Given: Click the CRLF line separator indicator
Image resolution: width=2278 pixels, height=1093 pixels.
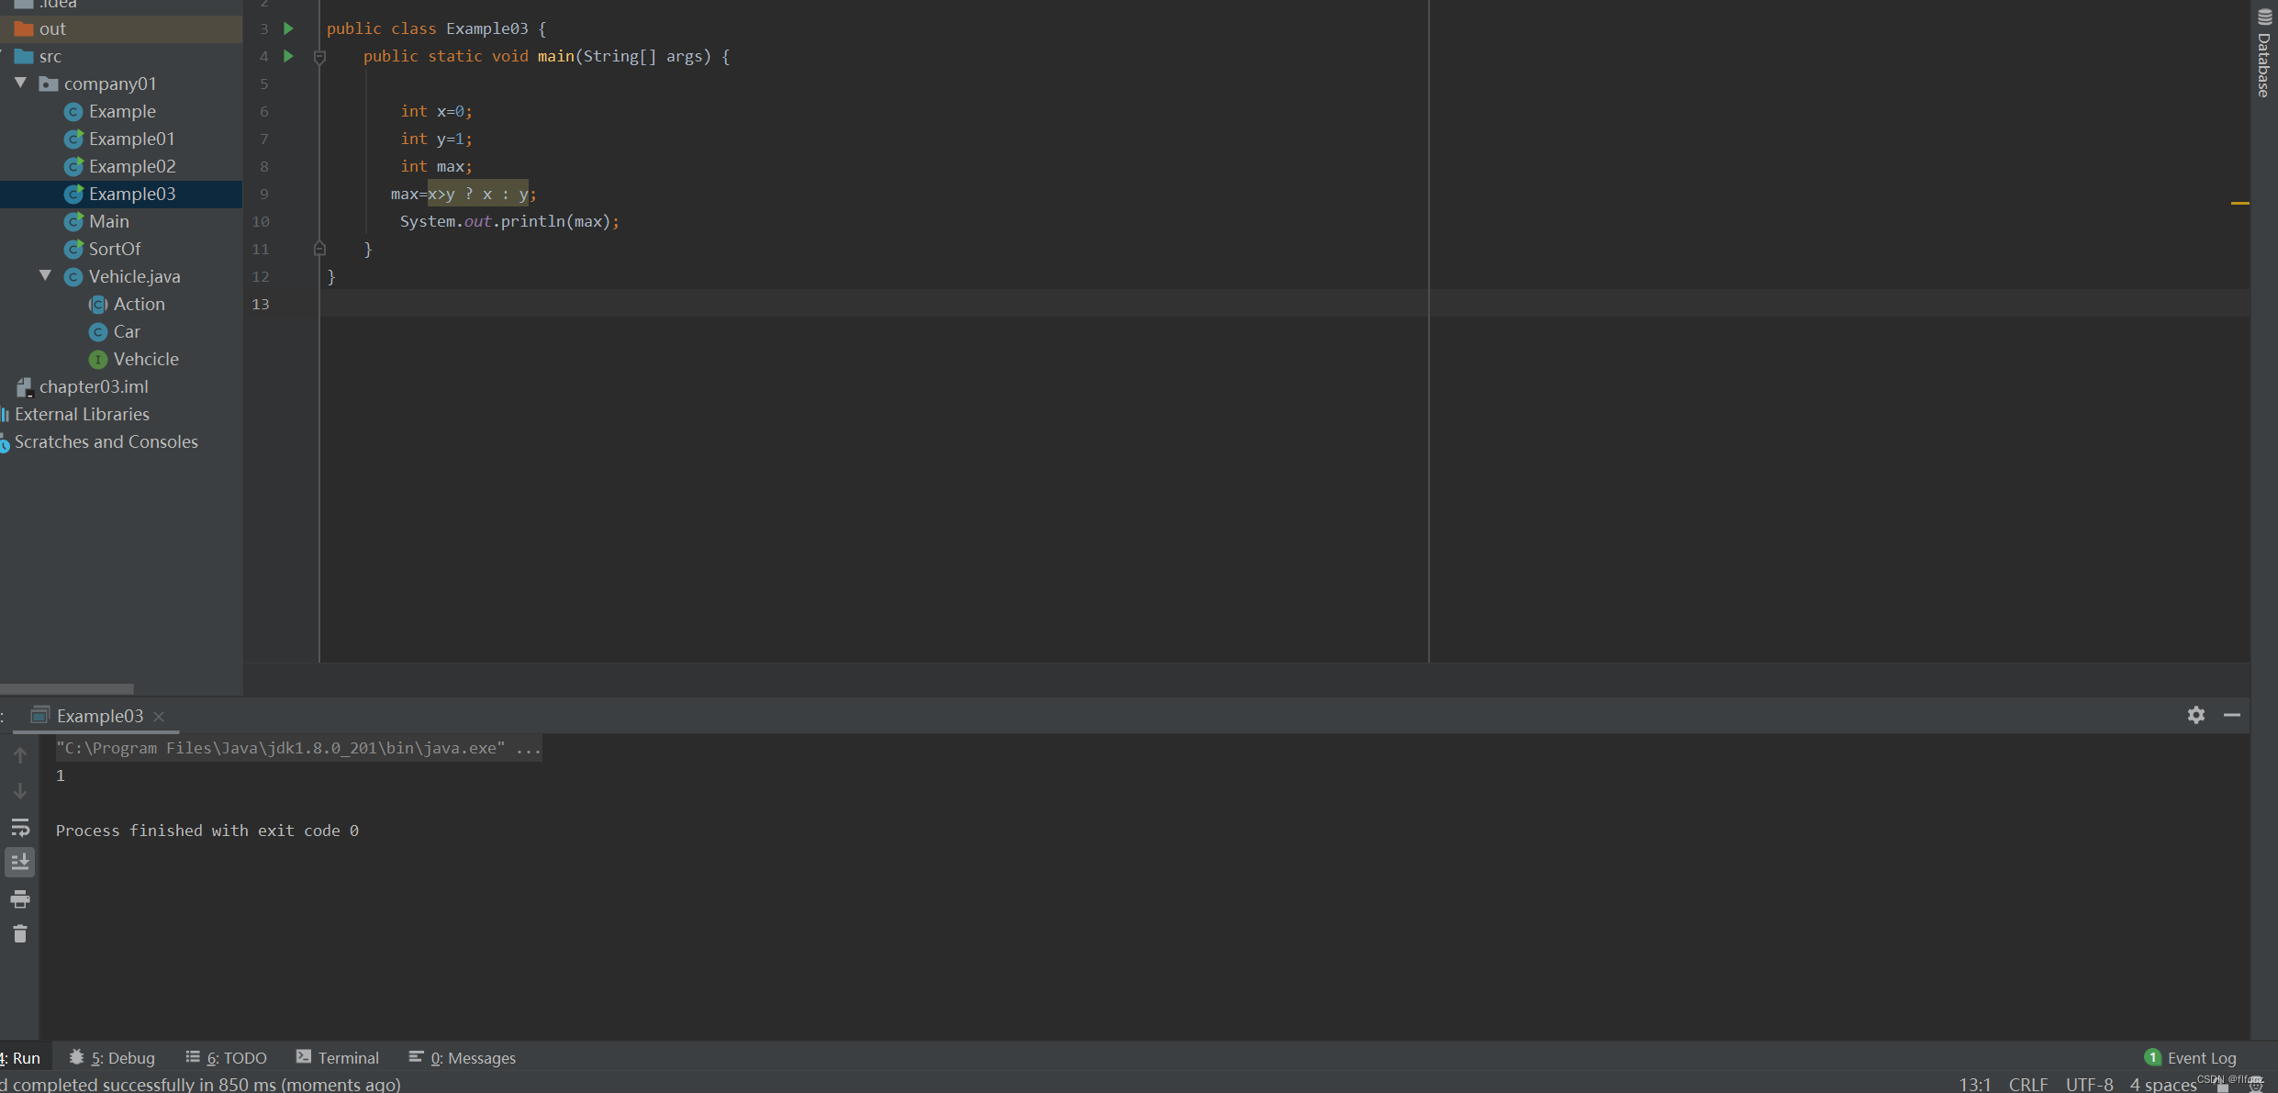Looking at the screenshot, I should click(x=2027, y=1084).
